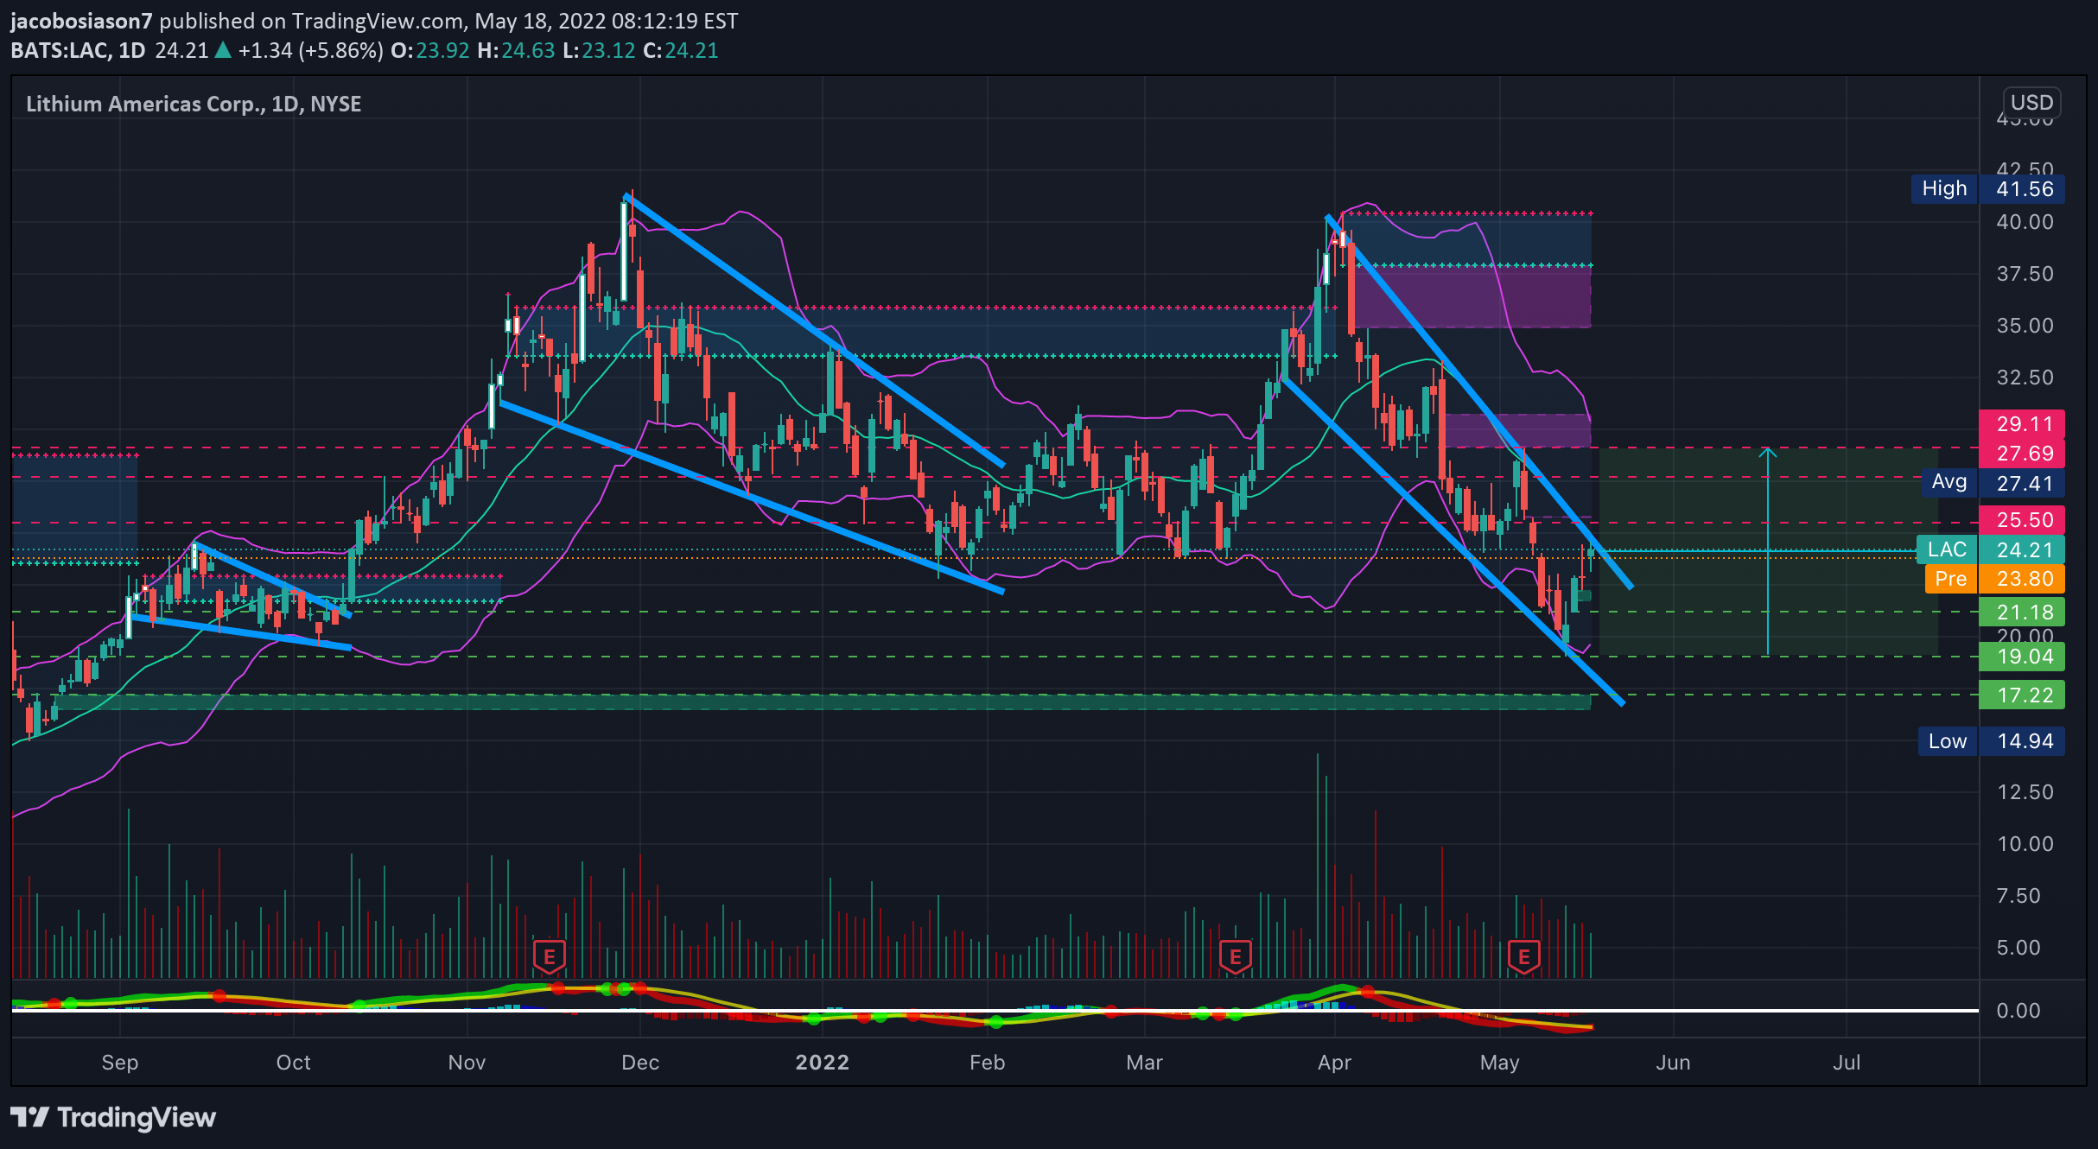
Task: Click the earnings E marker in mid-March
Action: coord(1235,956)
